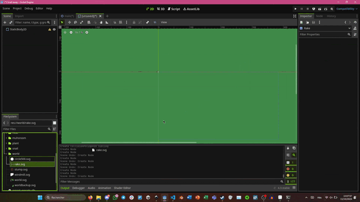The image size is (360, 202).
Task: Enable Movie Maker mode
Action: [x=332, y=9]
